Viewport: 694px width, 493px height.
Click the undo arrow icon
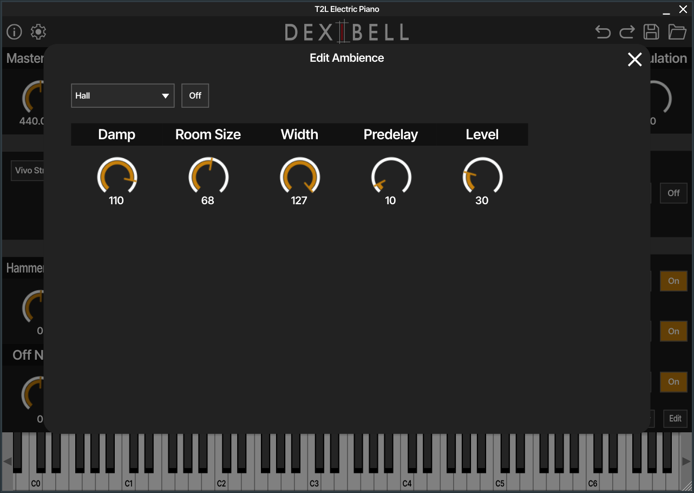(603, 32)
